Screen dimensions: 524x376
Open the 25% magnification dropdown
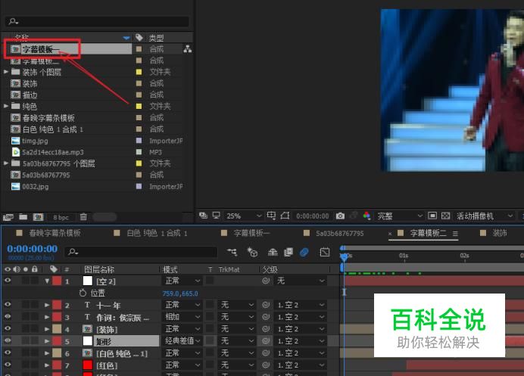[x=243, y=216]
